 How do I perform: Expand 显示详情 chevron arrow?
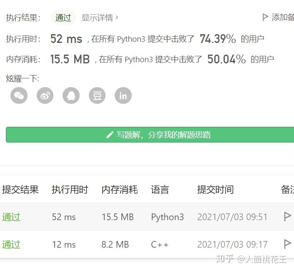[x=117, y=18]
